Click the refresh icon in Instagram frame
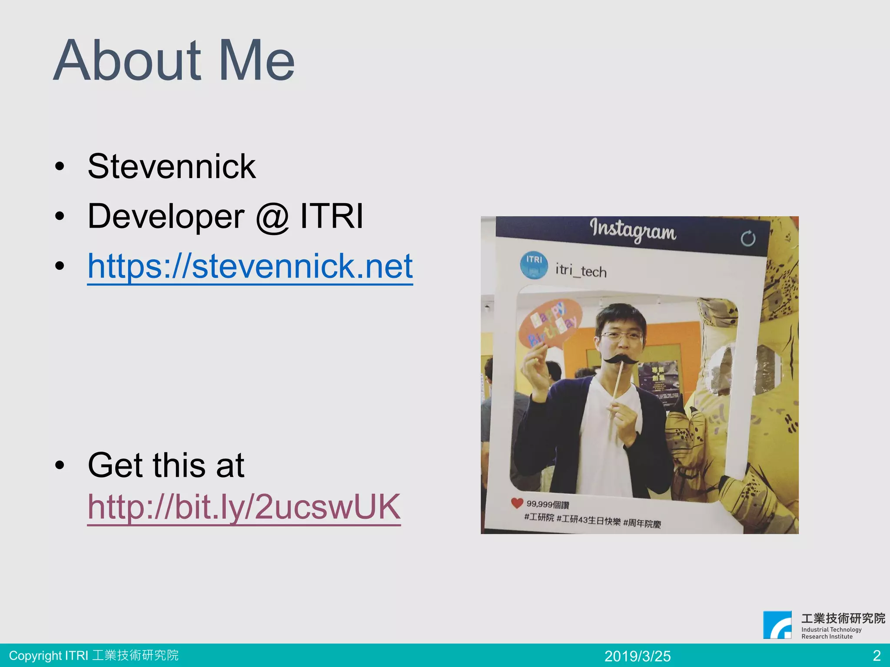Viewport: 890px width, 667px height. pos(748,238)
